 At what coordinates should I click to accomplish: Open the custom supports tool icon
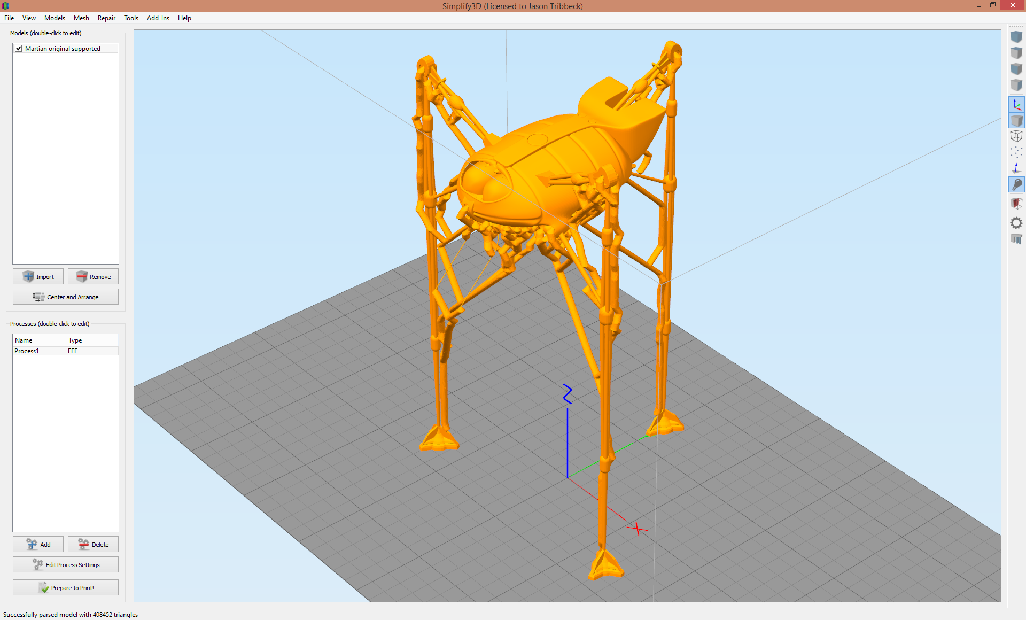(x=1016, y=239)
